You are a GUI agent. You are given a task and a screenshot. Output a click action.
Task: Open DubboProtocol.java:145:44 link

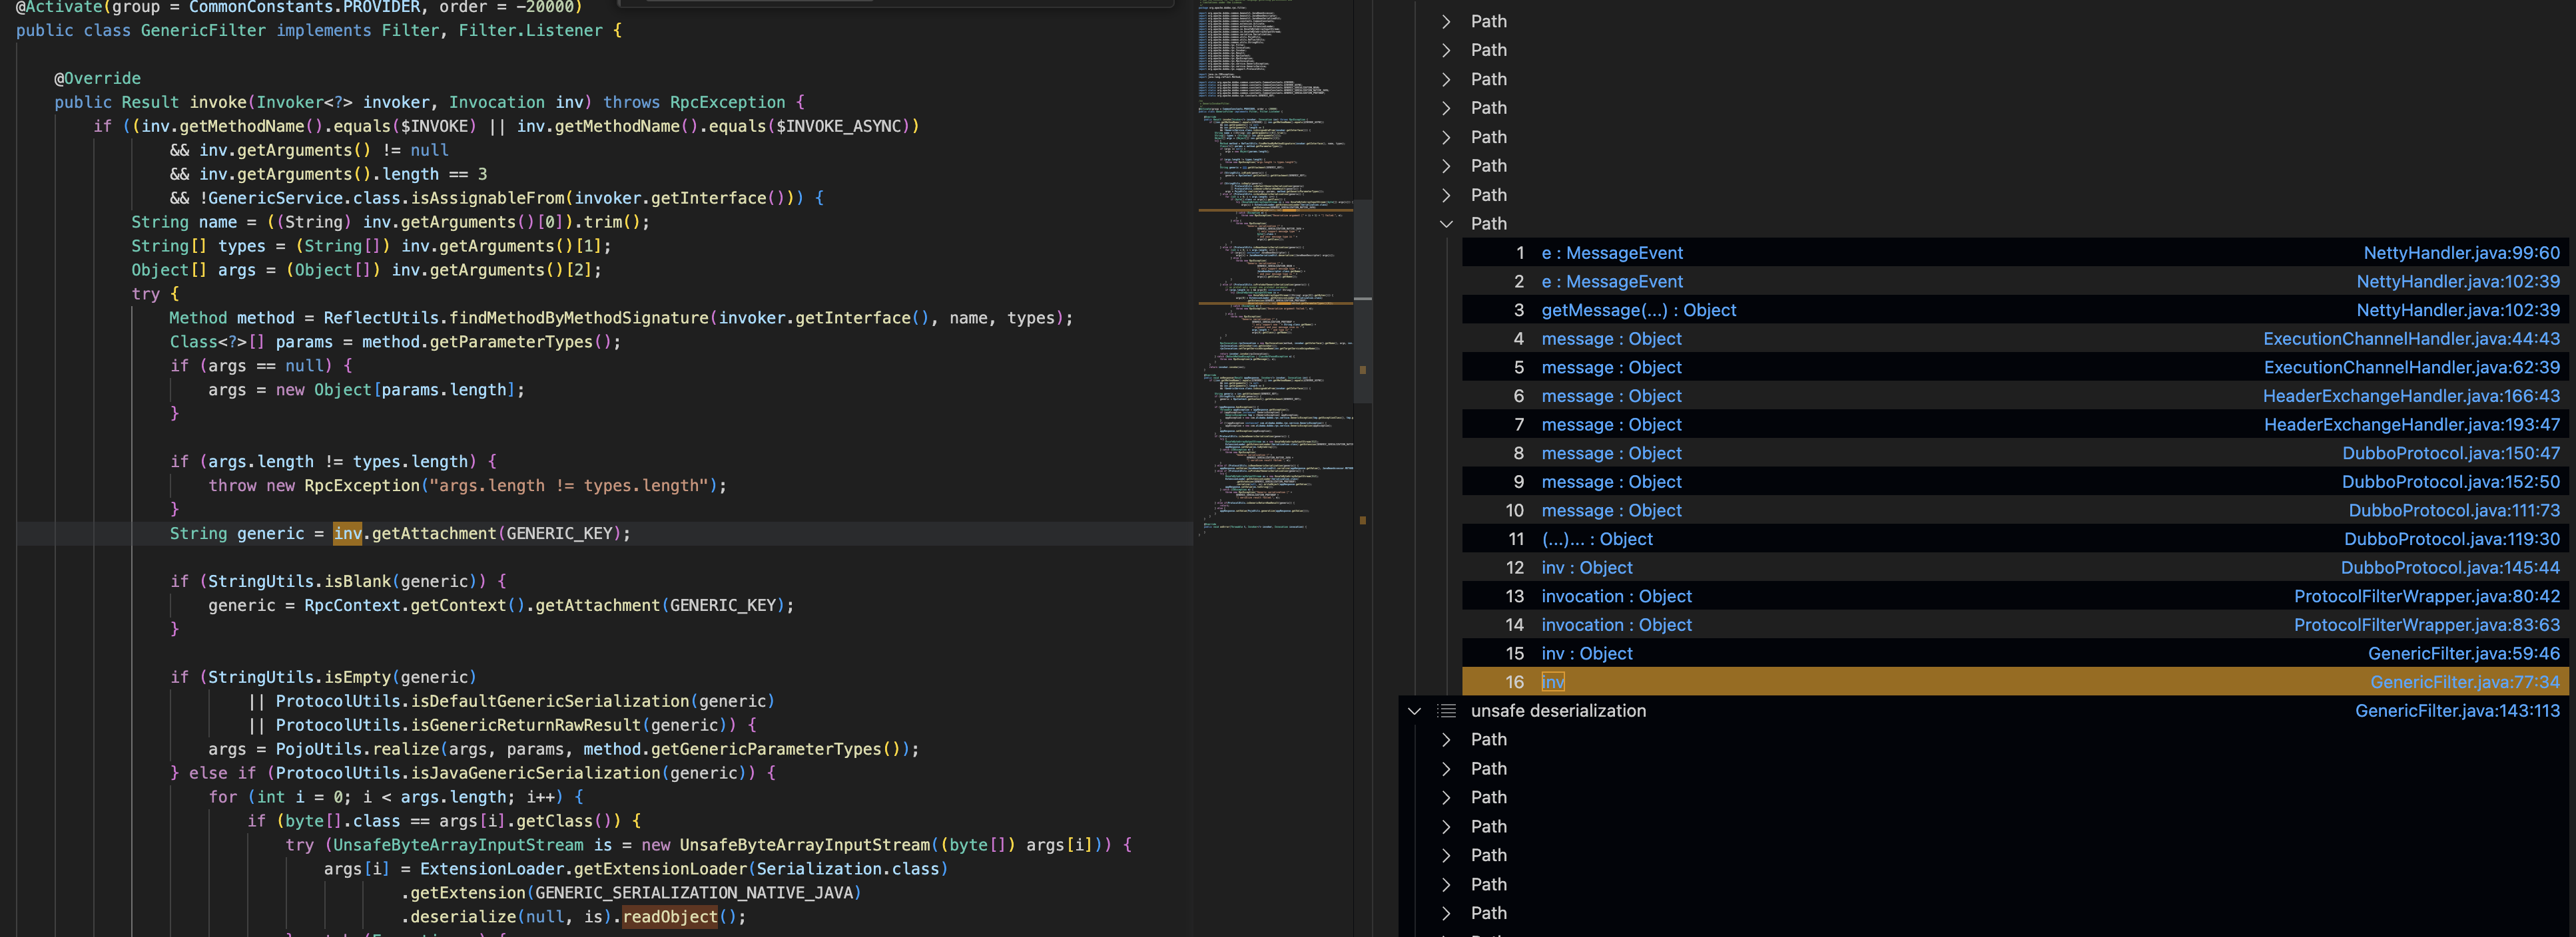(x=2450, y=568)
